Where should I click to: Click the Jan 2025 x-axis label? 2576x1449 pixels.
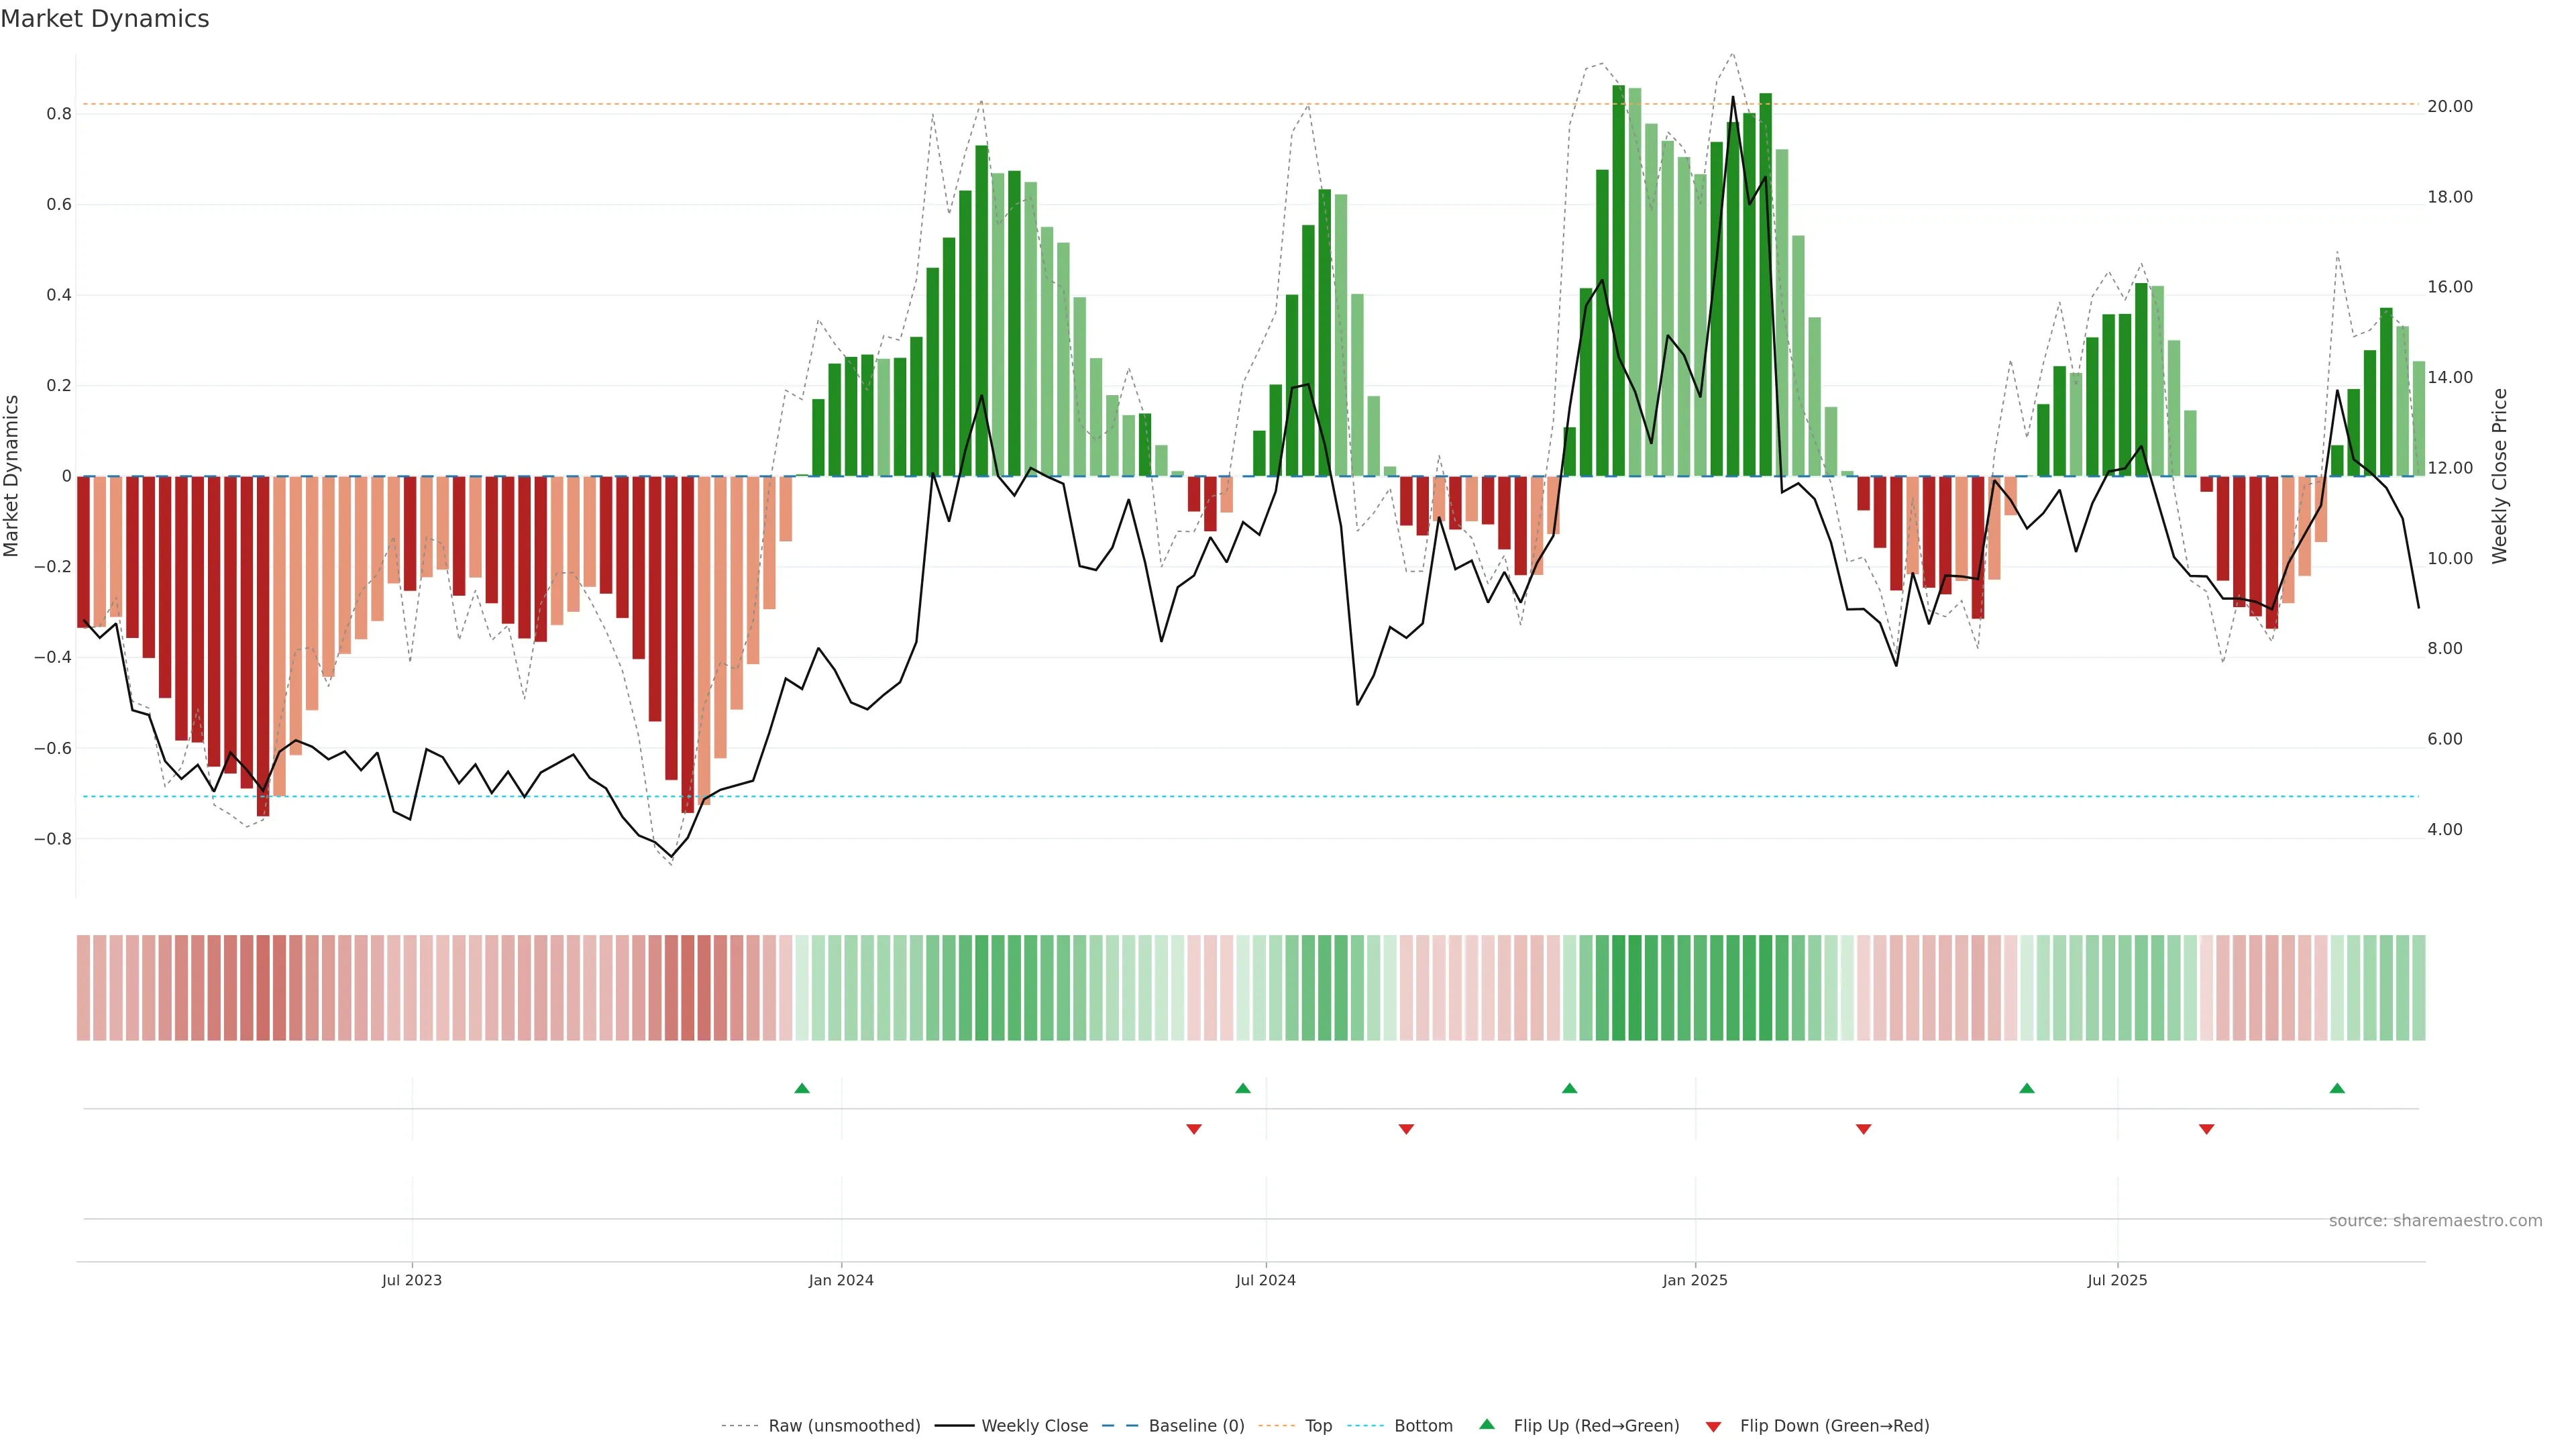coord(1695,1280)
